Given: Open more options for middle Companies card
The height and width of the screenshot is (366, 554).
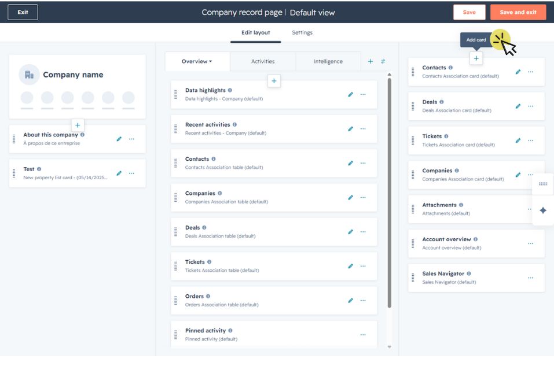Looking at the screenshot, I should pos(363,197).
